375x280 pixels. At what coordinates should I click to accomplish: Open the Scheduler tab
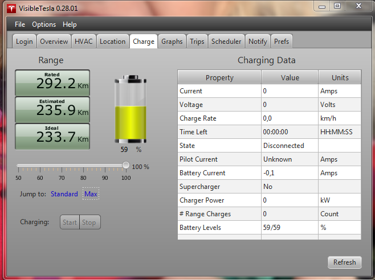[x=226, y=42]
